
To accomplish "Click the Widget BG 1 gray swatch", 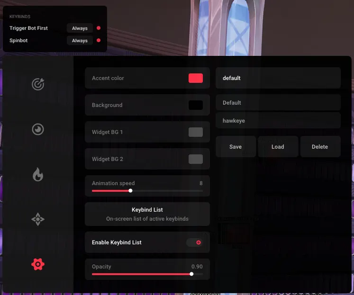I will tap(196, 132).
